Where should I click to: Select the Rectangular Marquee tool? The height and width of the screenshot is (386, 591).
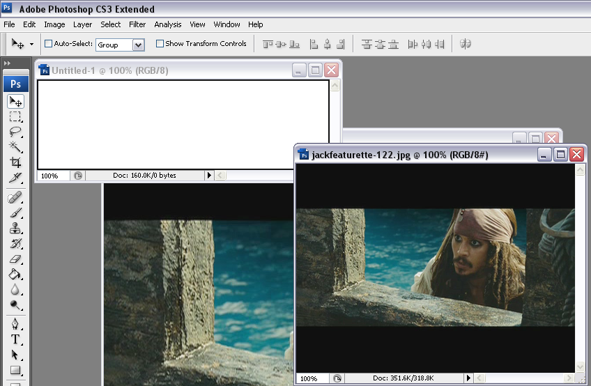click(x=15, y=116)
